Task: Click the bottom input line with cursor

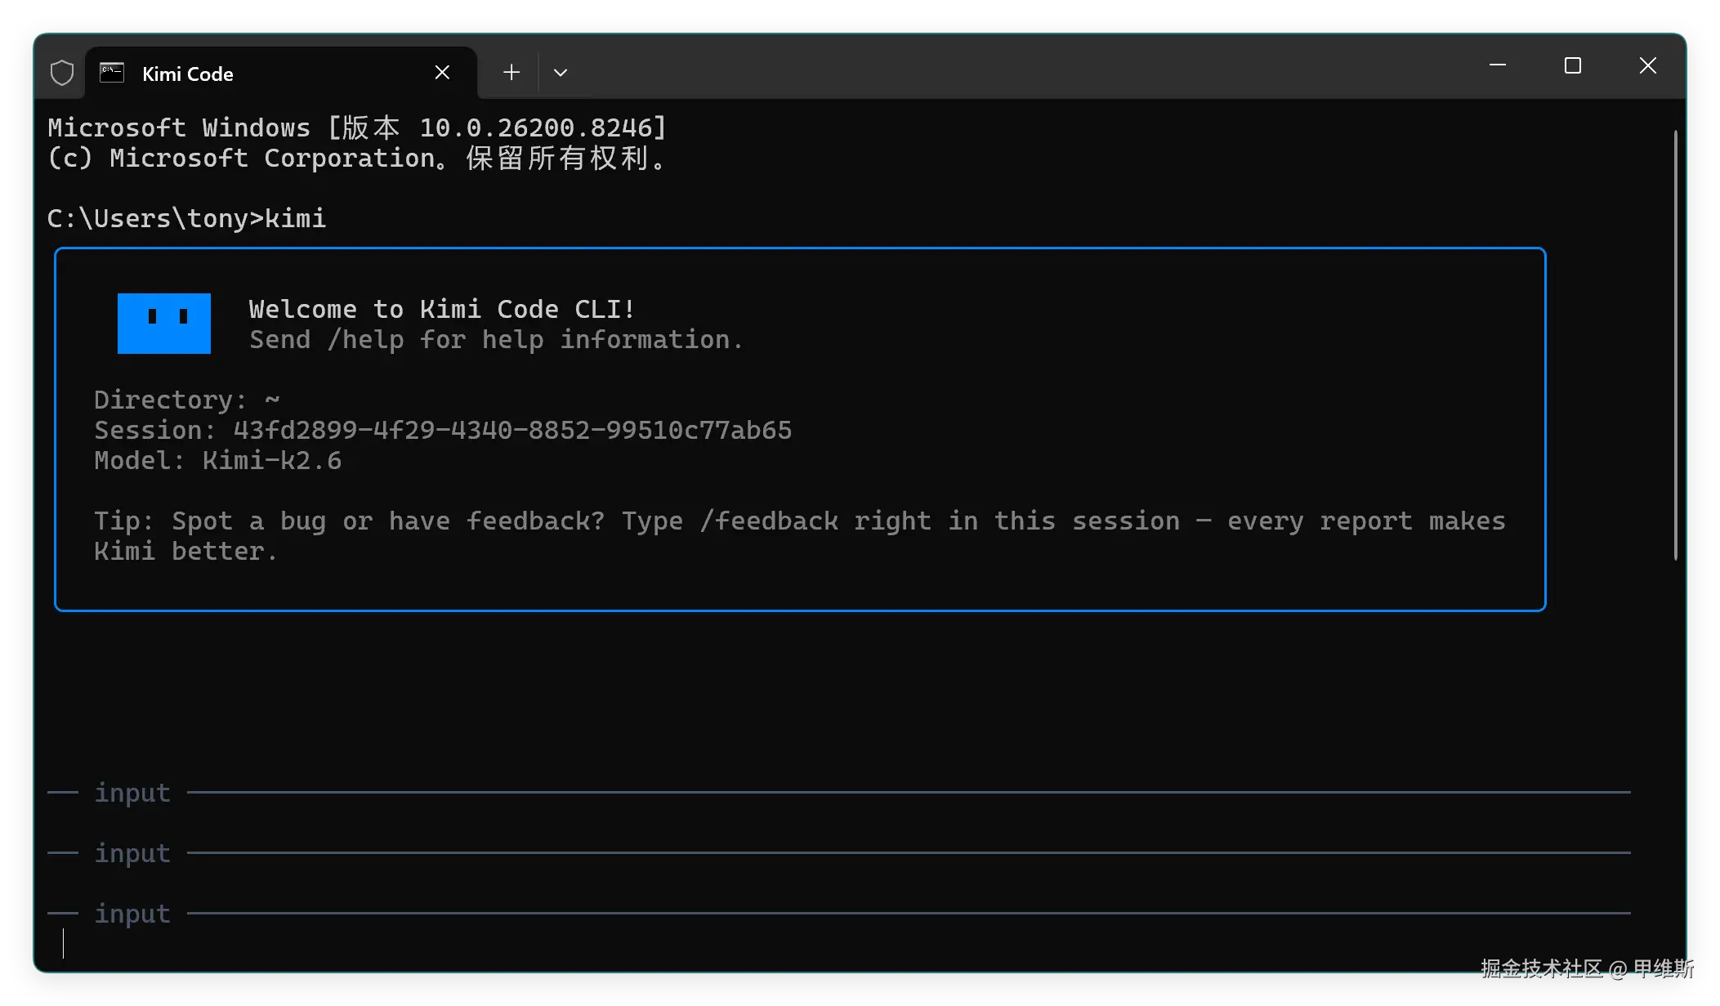Action: tap(839, 943)
